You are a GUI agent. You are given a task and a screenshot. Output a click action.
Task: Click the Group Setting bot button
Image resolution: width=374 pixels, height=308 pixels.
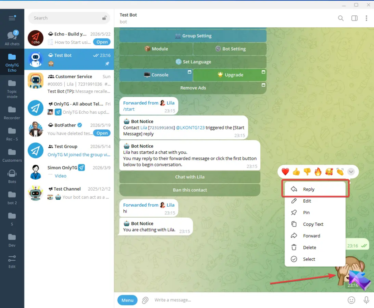pos(193,36)
